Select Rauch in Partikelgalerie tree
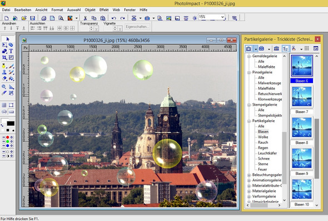Screen dimensions: 328x221 coord(263,143)
